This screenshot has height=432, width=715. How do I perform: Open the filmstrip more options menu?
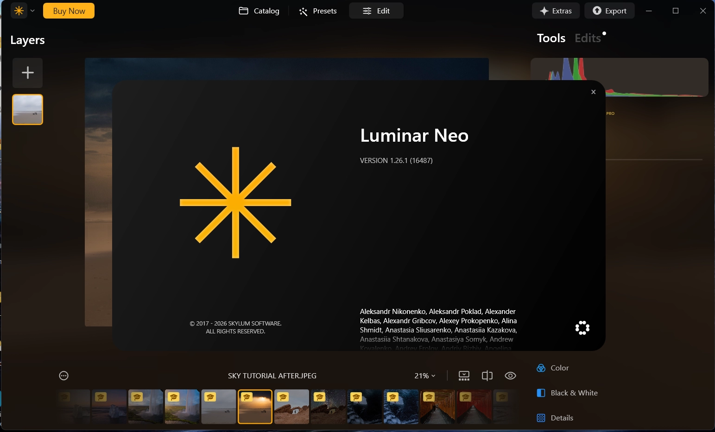coord(64,376)
